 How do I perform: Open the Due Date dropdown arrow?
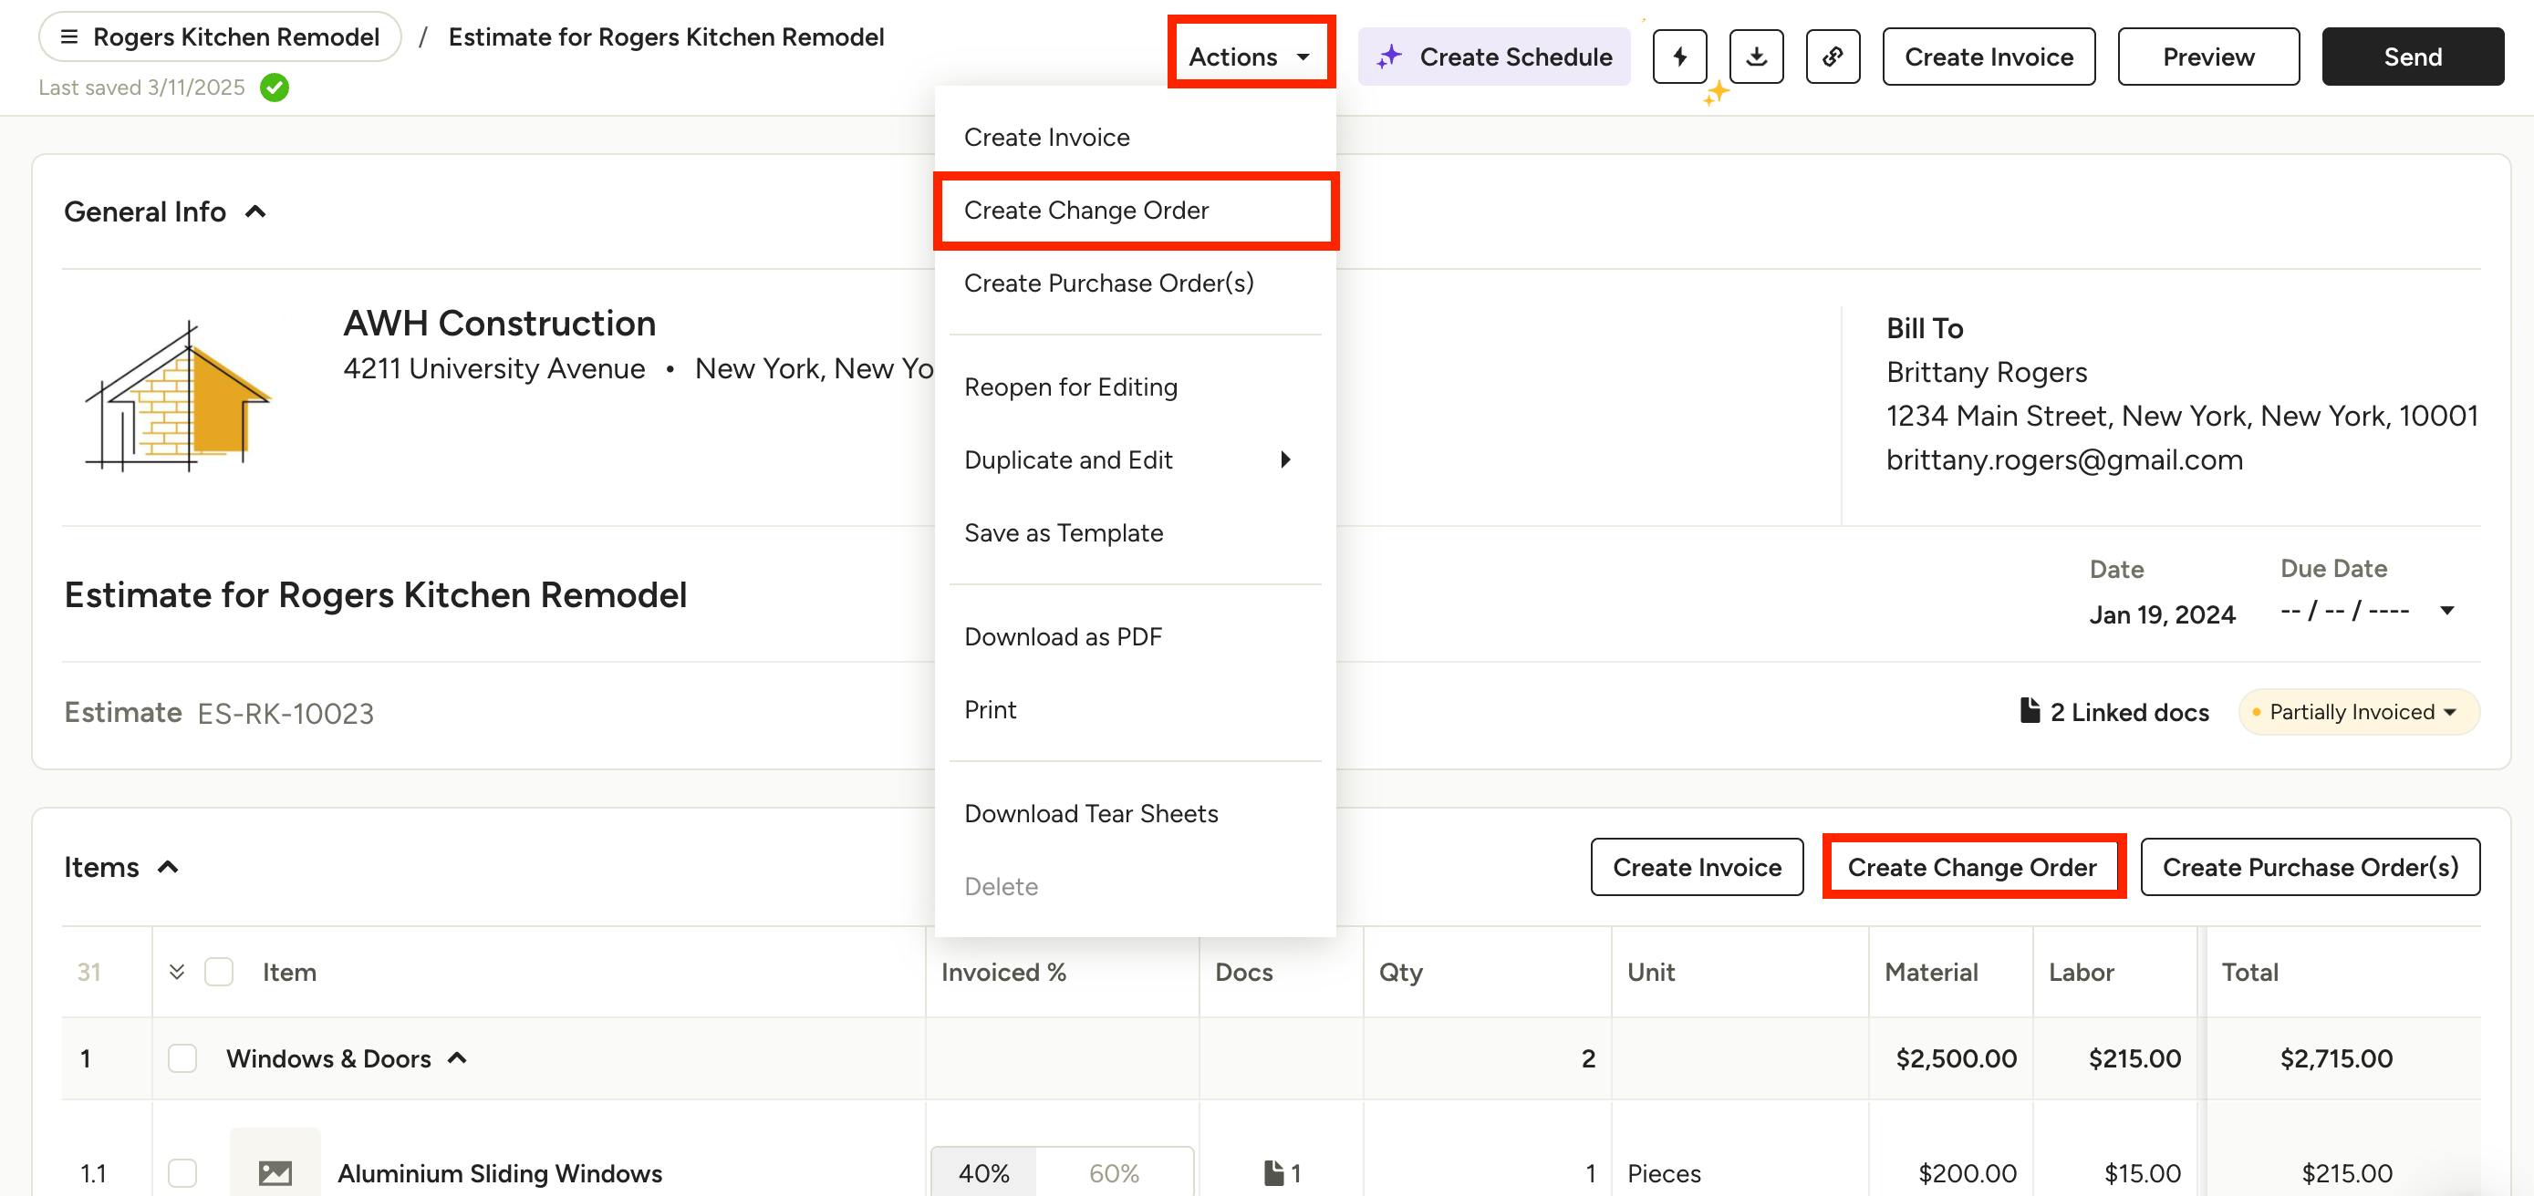(x=2446, y=610)
